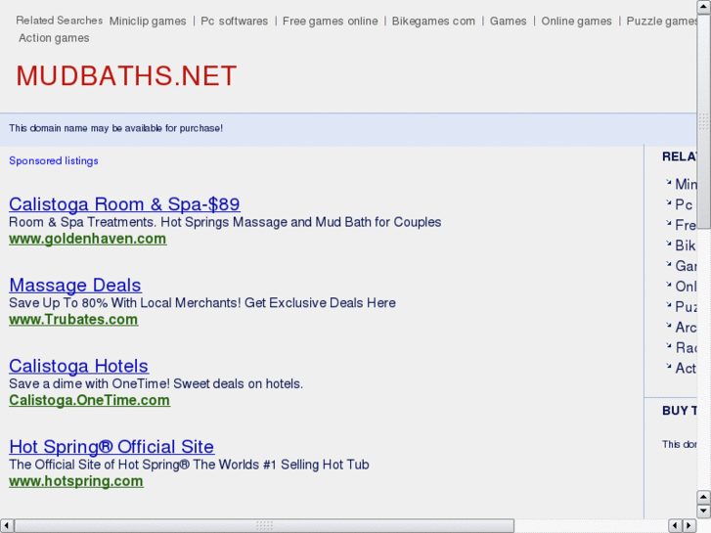Click the vertical scrollbar up arrow at top

point(703,7)
